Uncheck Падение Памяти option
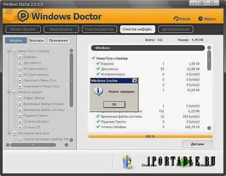This screenshot has height=176, width=226. (20, 116)
